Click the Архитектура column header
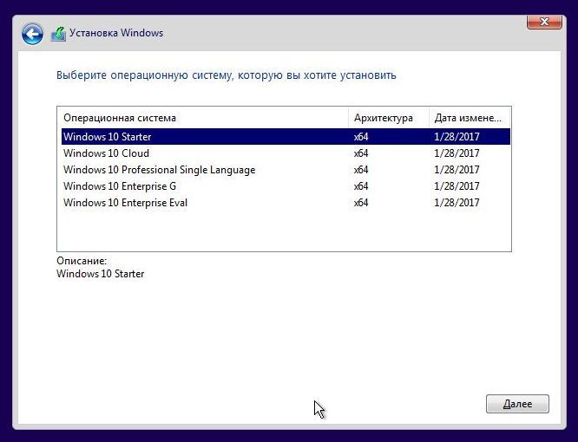Viewport: 578px width, 442px height. (x=383, y=118)
